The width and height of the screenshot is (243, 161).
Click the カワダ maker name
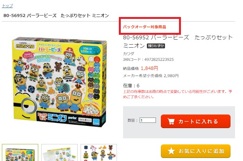coord(128,54)
